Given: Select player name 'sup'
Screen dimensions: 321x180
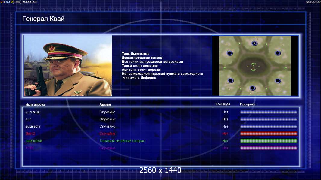Looking at the screenshot, I should pyautogui.click(x=28, y=119).
